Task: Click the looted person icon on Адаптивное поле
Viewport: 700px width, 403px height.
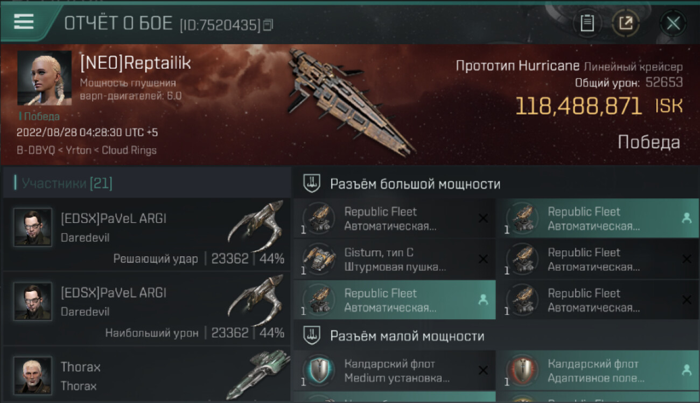Action: (686, 370)
